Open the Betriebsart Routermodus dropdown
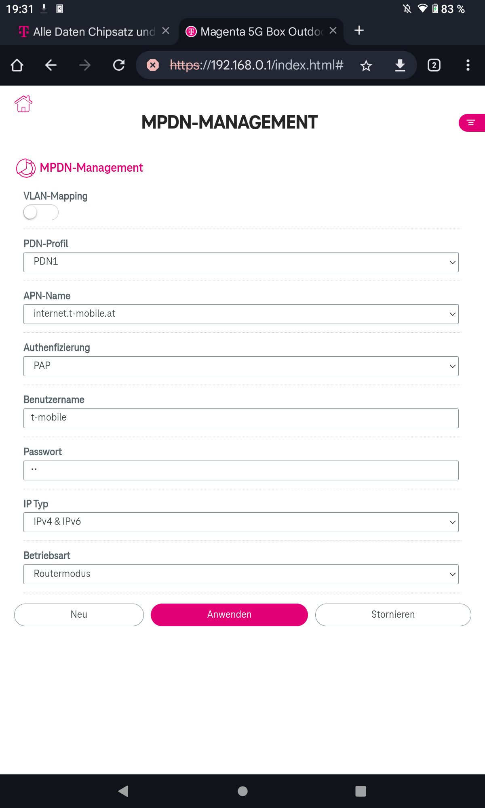 [241, 574]
